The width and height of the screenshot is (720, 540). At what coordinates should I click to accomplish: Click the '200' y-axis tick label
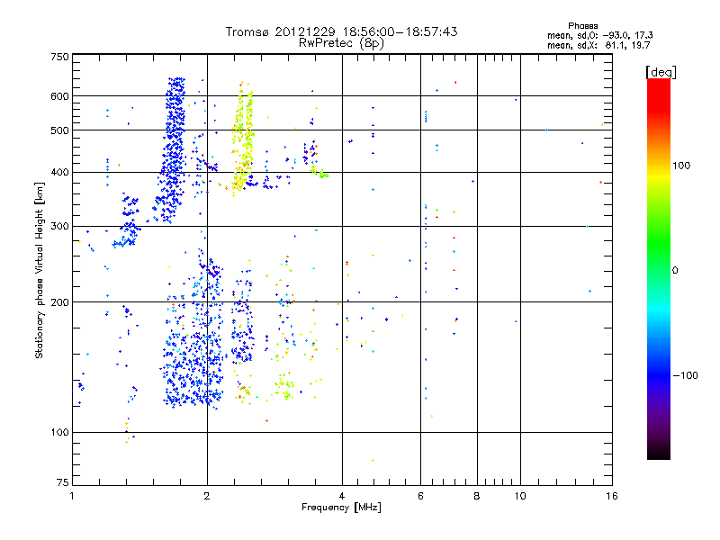click(59, 302)
